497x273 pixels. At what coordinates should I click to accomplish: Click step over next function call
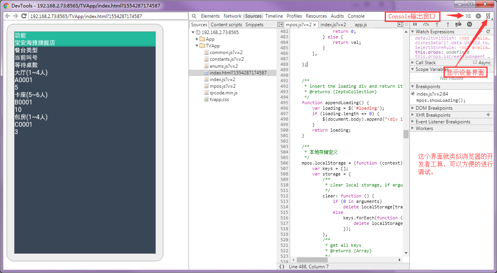(426, 24)
